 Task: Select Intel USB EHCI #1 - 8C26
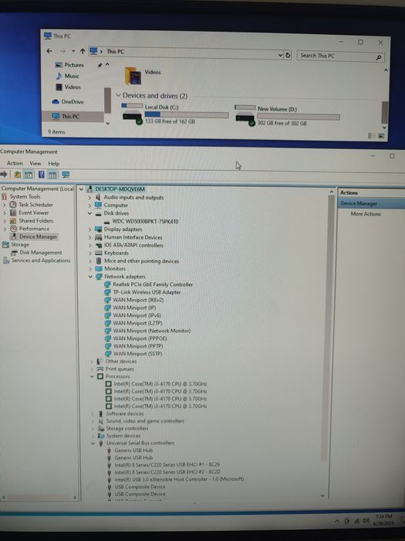click(x=167, y=464)
